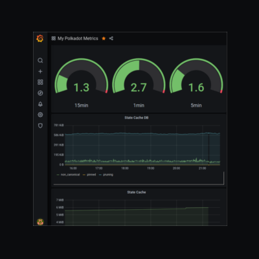Click the 5min gauge label
259x259 pixels.
click(196, 106)
